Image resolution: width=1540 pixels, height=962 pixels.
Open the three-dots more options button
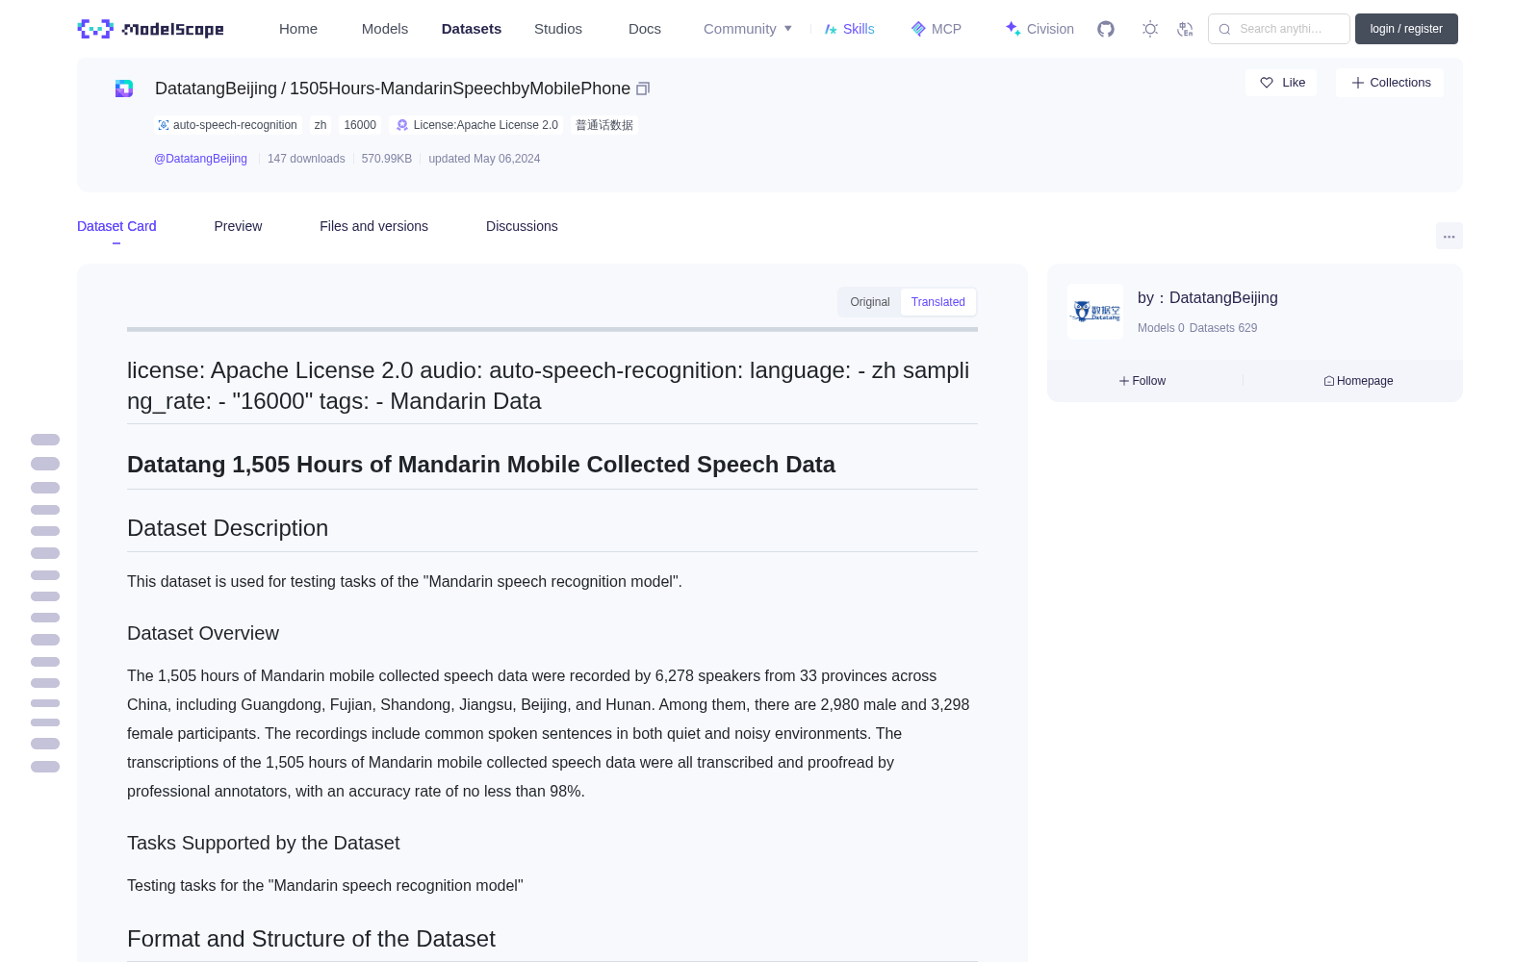click(x=1450, y=236)
